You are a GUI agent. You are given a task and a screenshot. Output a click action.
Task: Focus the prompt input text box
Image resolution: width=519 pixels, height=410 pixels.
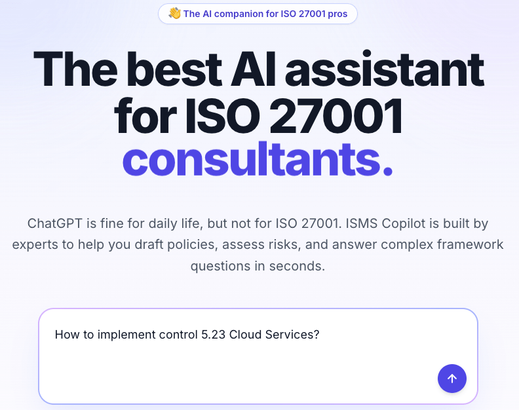coord(236,367)
